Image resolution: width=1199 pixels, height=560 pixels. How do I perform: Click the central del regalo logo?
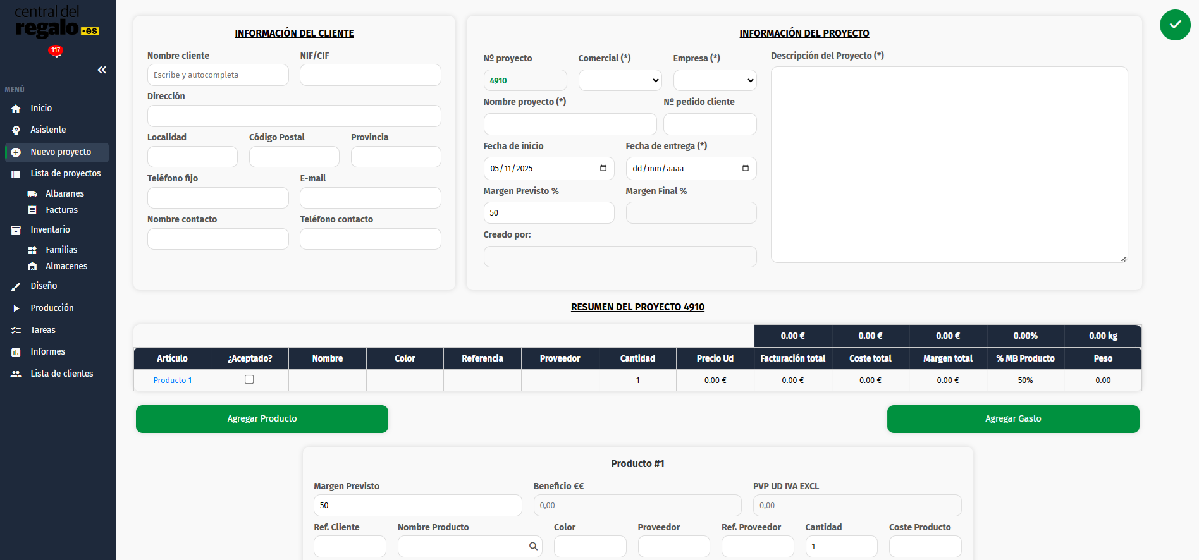click(56, 21)
